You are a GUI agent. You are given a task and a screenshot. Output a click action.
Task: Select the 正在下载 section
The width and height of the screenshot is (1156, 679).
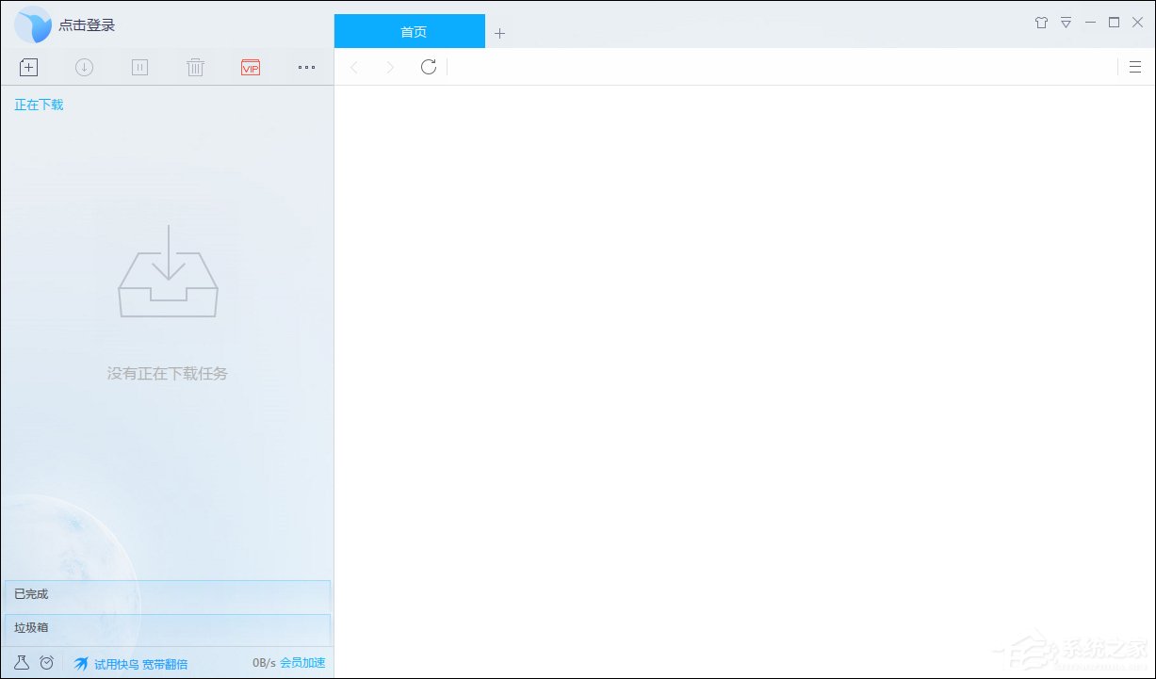[x=39, y=105]
